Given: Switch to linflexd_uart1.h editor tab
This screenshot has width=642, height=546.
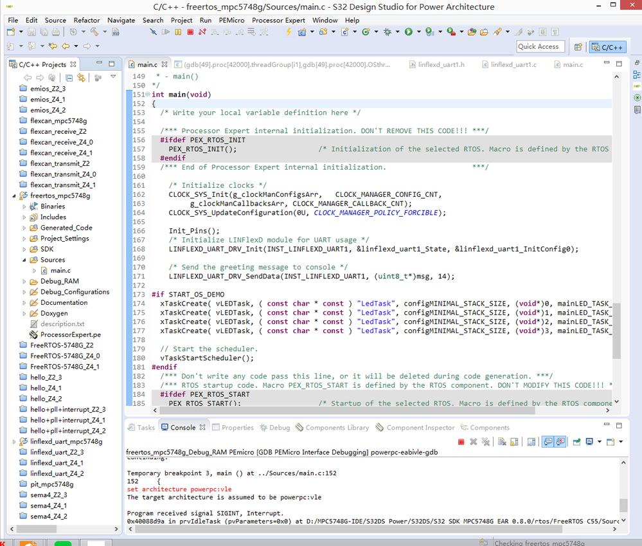Looking at the screenshot, I should coord(440,64).
